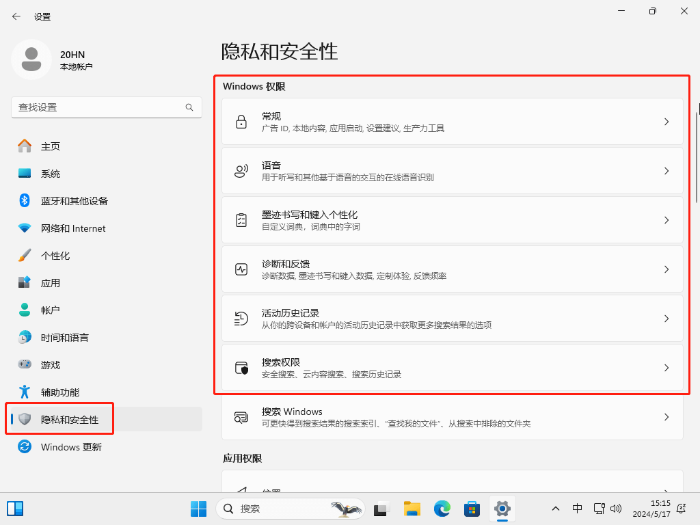The width and height of the screenshot is (700, 525).
Task: Click the shield icon beside 搜索权限
Action: [241, 368]
